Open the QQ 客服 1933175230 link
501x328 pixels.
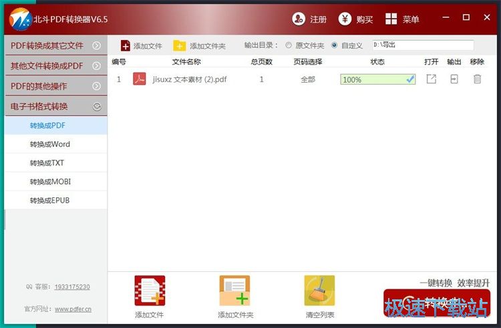[x=72, y=287]
